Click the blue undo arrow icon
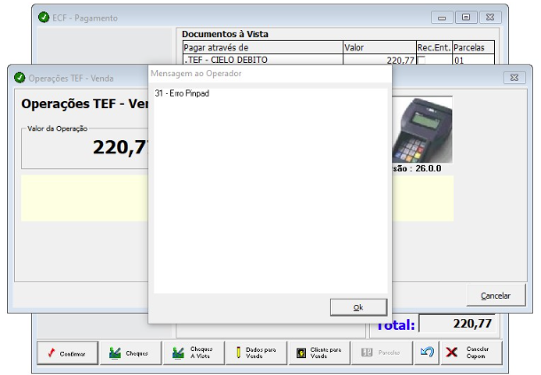Viewport: 541px width, 375px height. tap(427, 353)
